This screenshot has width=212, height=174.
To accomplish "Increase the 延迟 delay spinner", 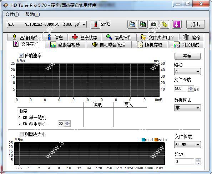I will (x=198, y=160).
